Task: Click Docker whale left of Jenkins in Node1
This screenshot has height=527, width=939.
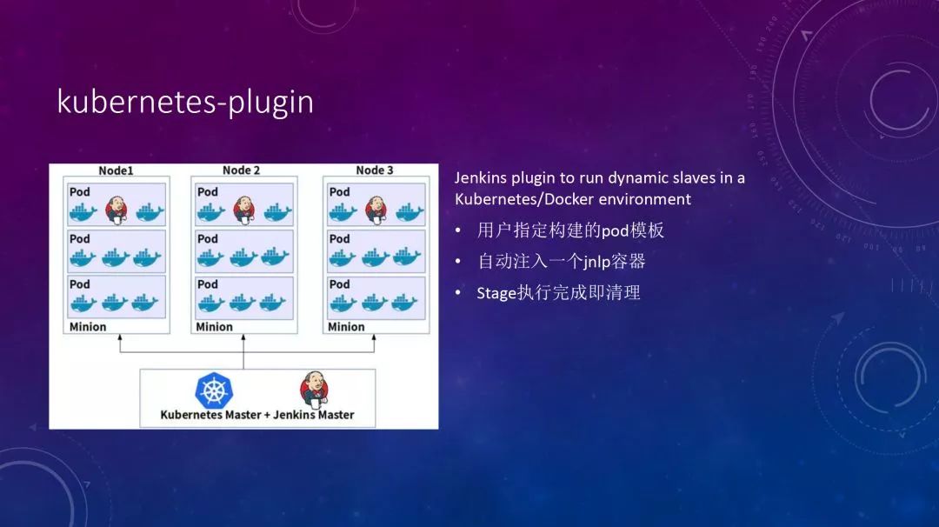Action: (83, 211)
